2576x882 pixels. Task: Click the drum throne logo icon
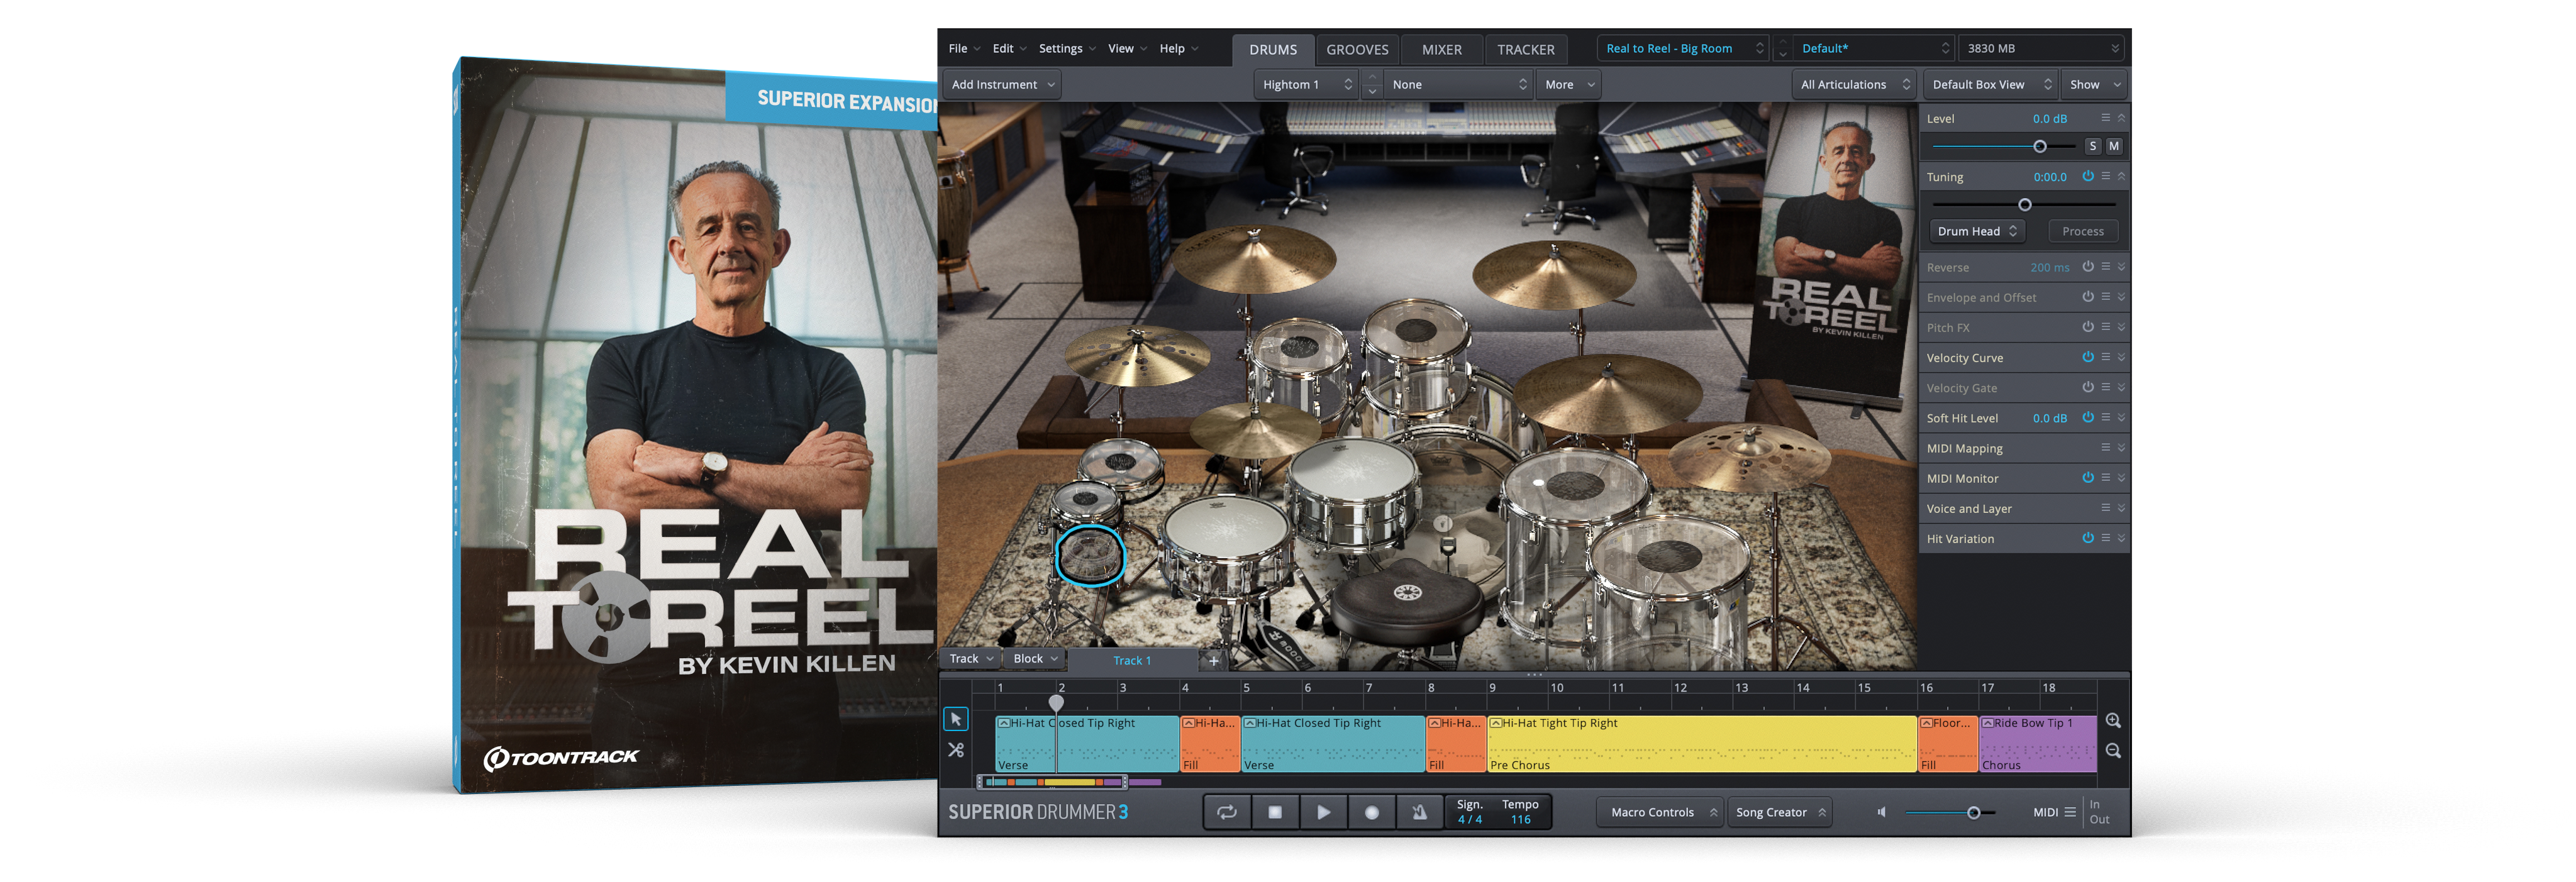click(1407, 593)
